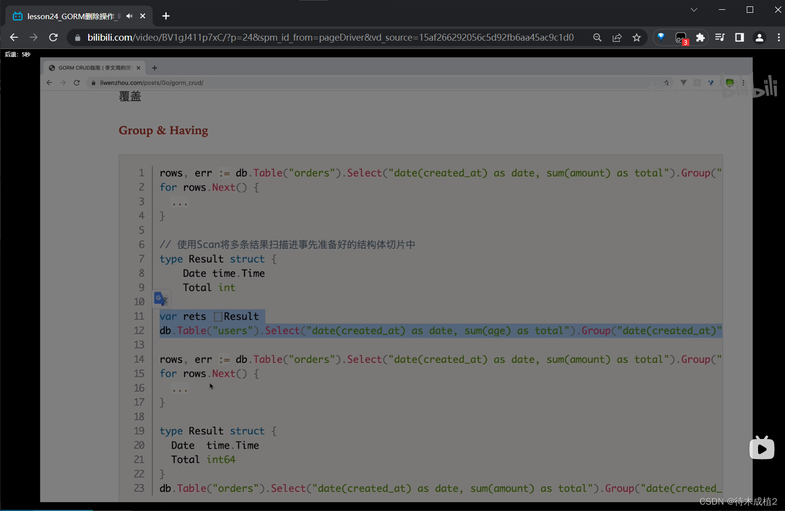Open a new Chrome tab

166,16
